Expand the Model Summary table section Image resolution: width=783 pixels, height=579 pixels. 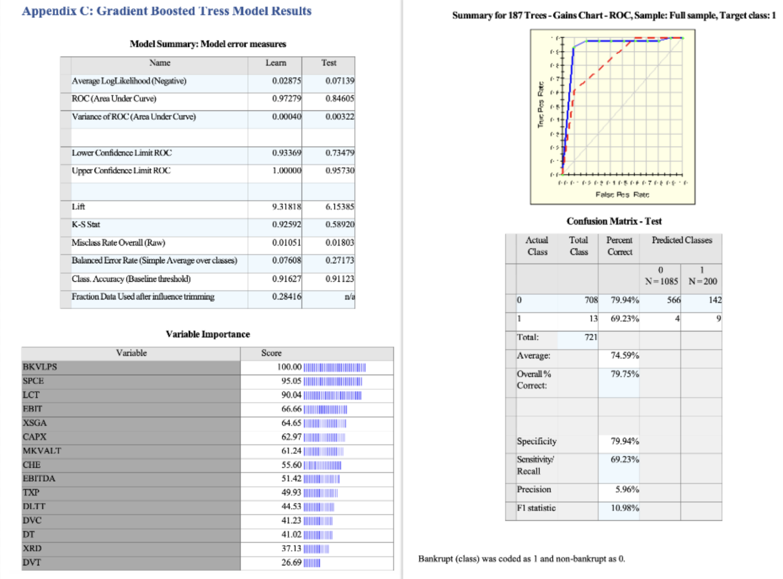point(208,42)
